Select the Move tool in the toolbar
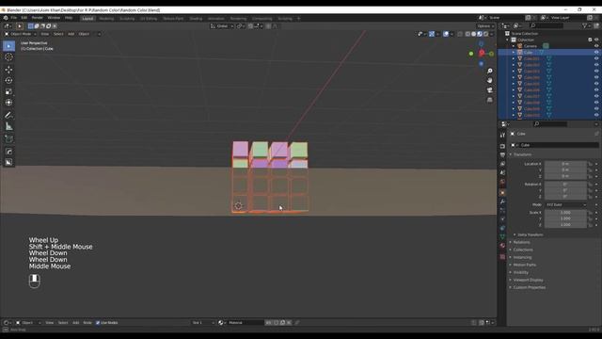This screenshot has height=339, width=602. pos(8,70)
